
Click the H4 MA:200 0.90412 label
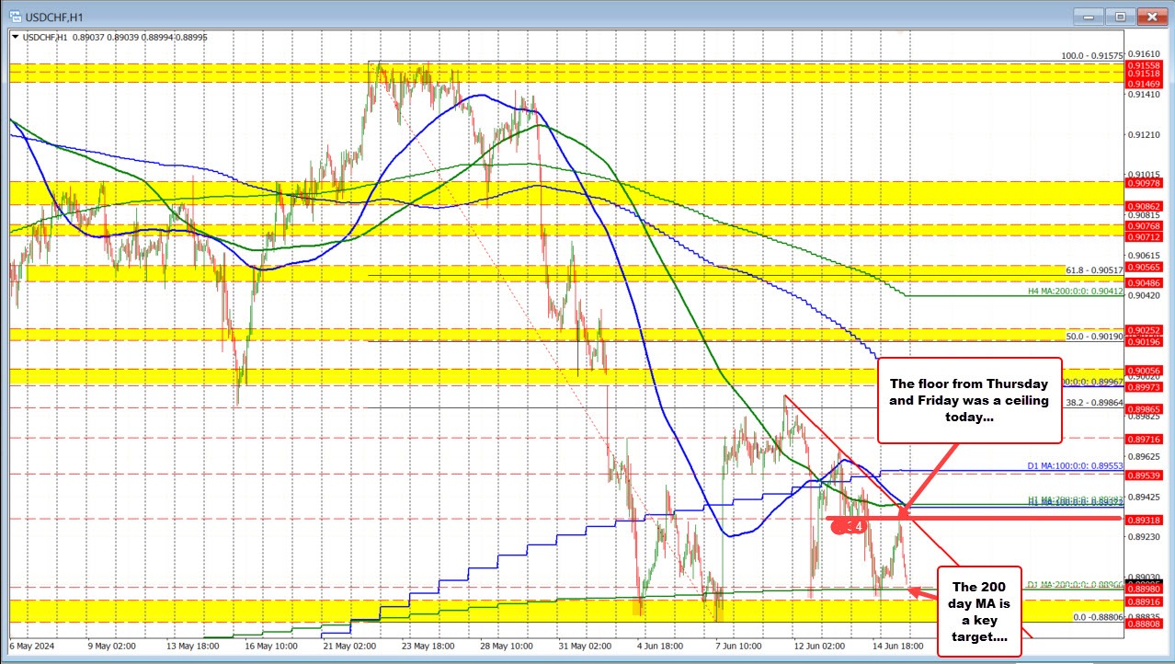pos(1075,292)
